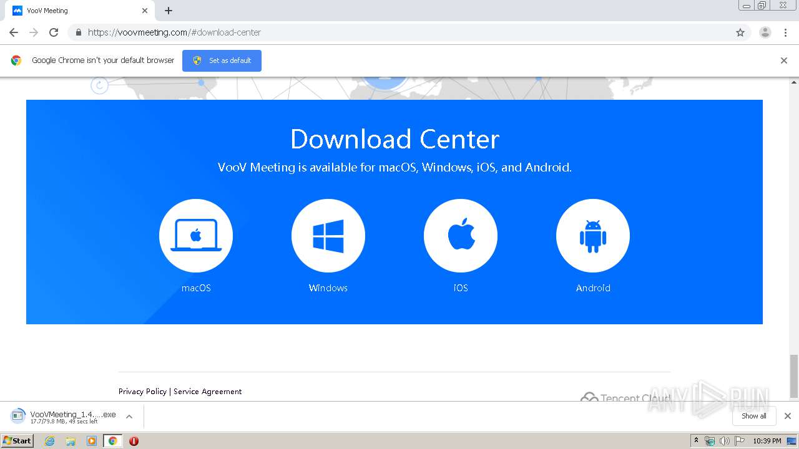Image resolution: width=799 pixels, height=449 pixels.
Task: Click the Chrome taskbar icon
Action: point(112,441)
